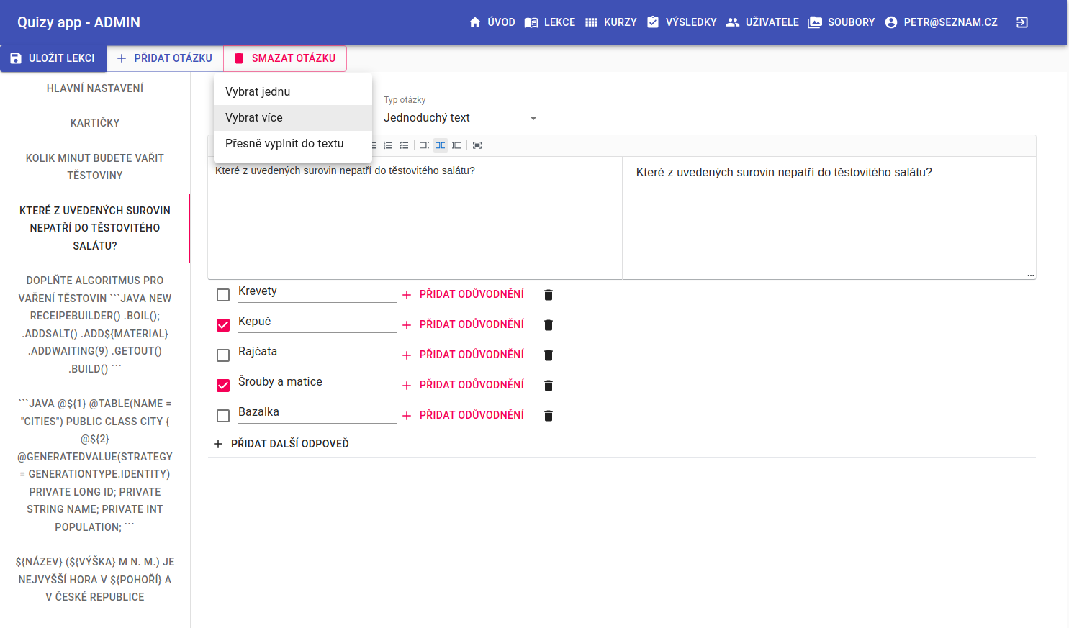The height and width of the screenshot is (628, 1069).
Task: Open UŽIVATELE section in navbar
Action: click(x=762, y=22)
